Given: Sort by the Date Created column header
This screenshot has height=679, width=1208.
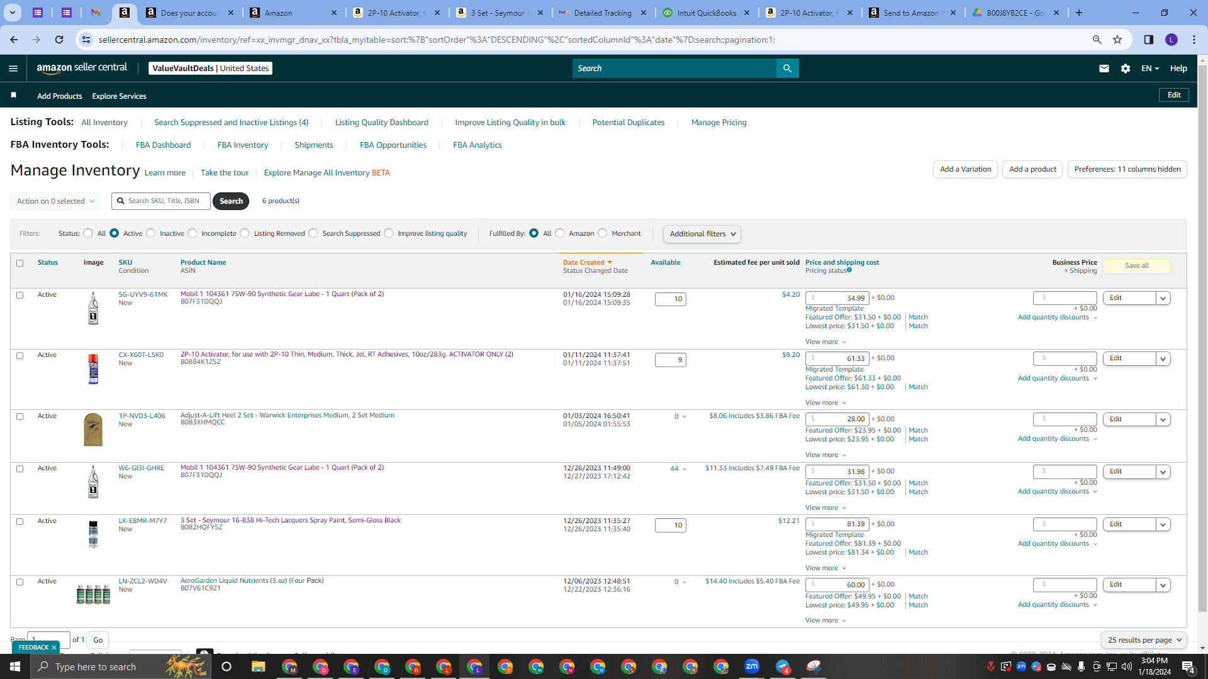Looking at the screenshot, I should (x=587, y=263).
